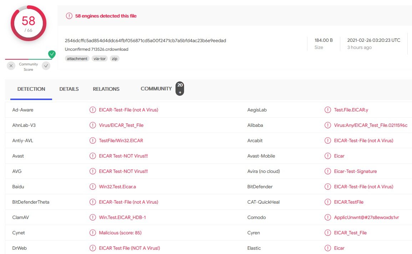Click the warning icon in the Avira (no cloud) row

[x=328, y=171]
